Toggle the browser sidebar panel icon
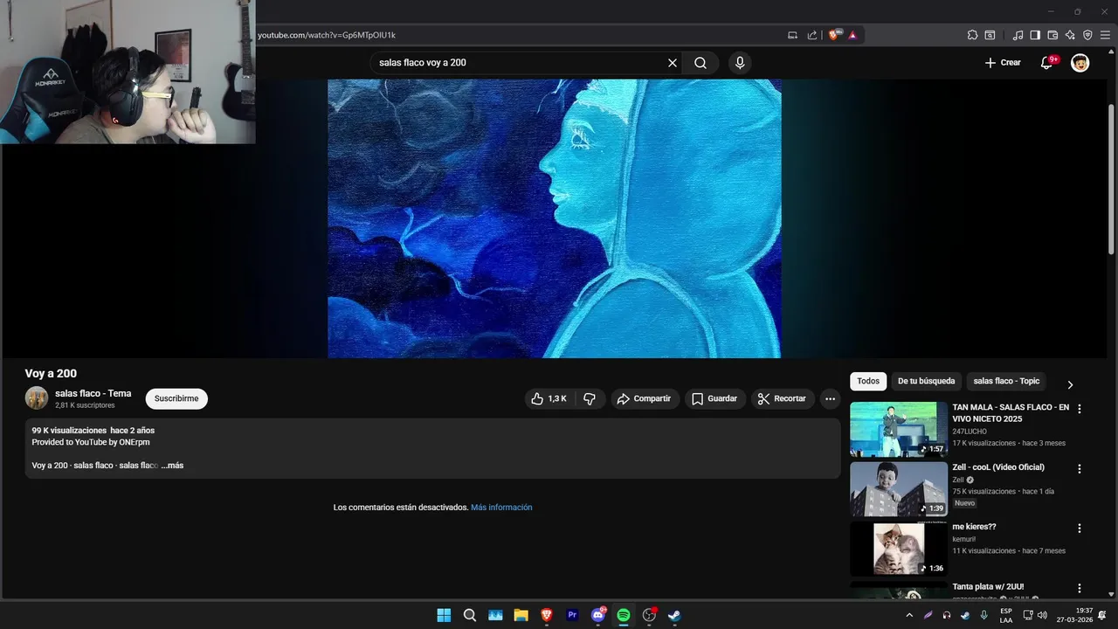1118x629 pixels. tap(1035, 36)
